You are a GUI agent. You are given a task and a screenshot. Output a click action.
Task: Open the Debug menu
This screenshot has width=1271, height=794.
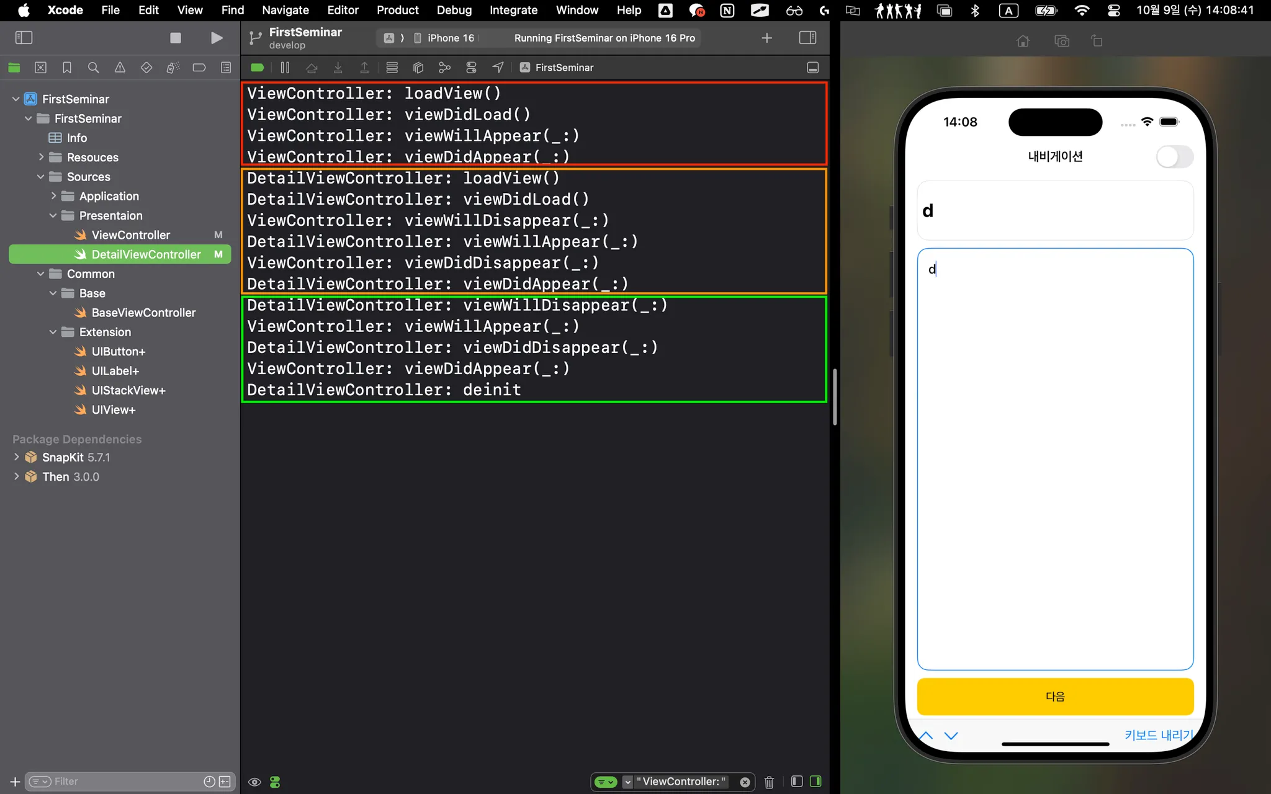454,10
